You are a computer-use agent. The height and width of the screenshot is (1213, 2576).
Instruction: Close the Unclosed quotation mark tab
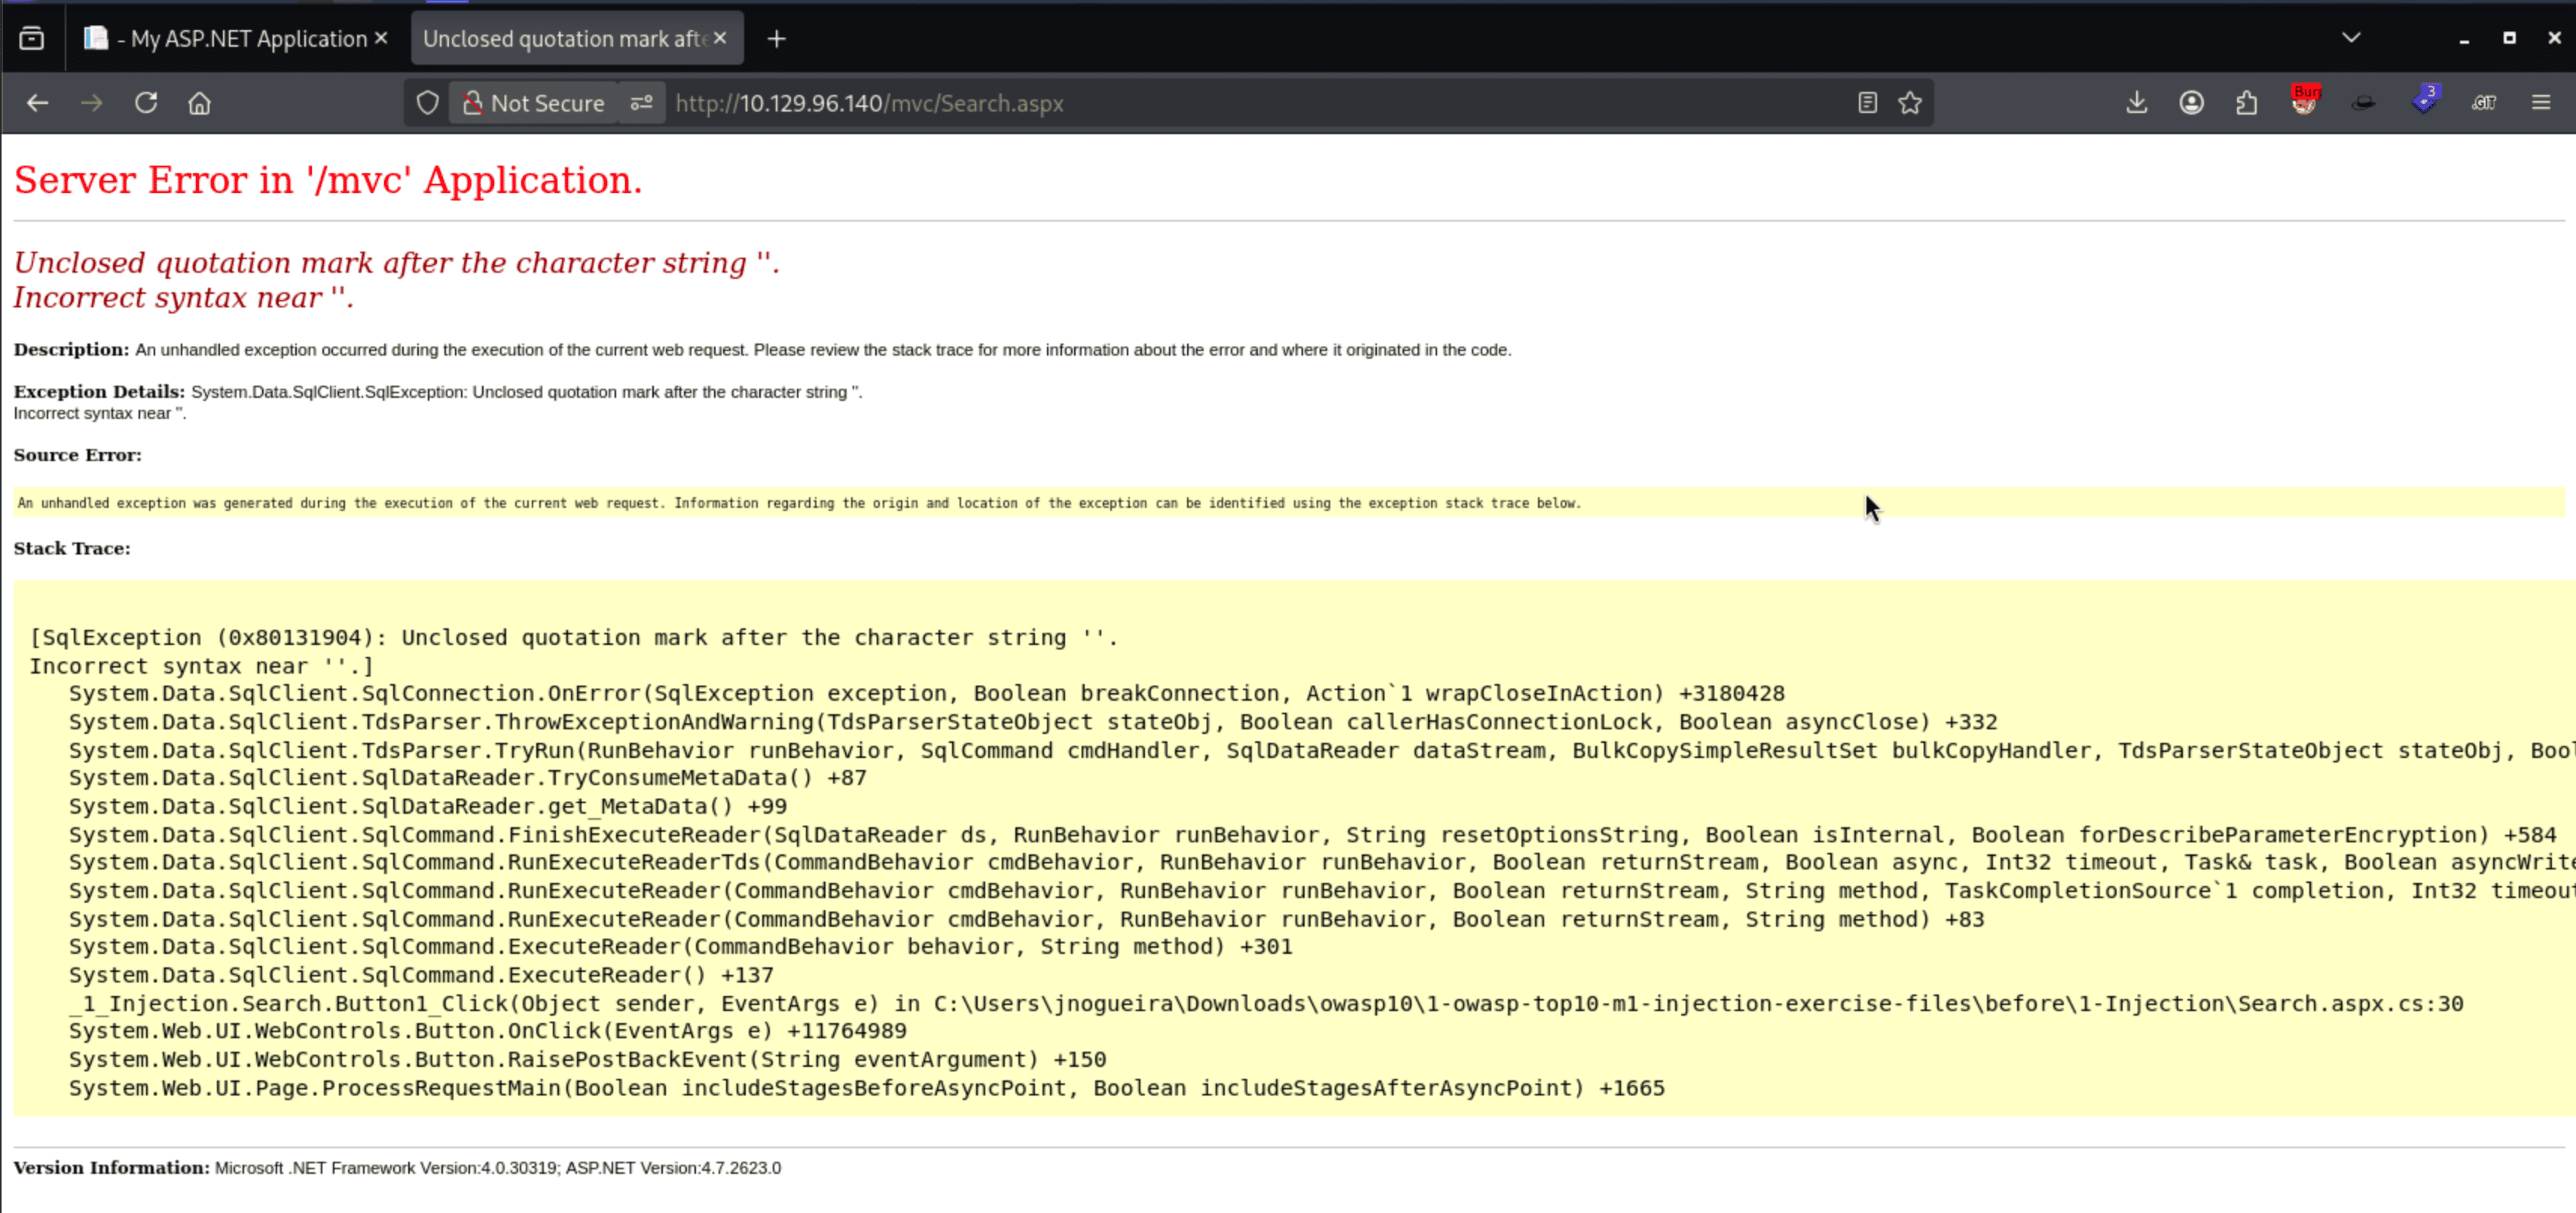pyautogui.click(x=720, y=39)
